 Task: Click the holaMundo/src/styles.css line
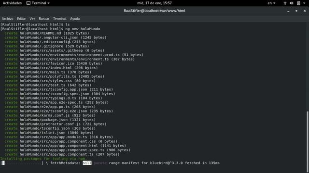tap(50, 81)
